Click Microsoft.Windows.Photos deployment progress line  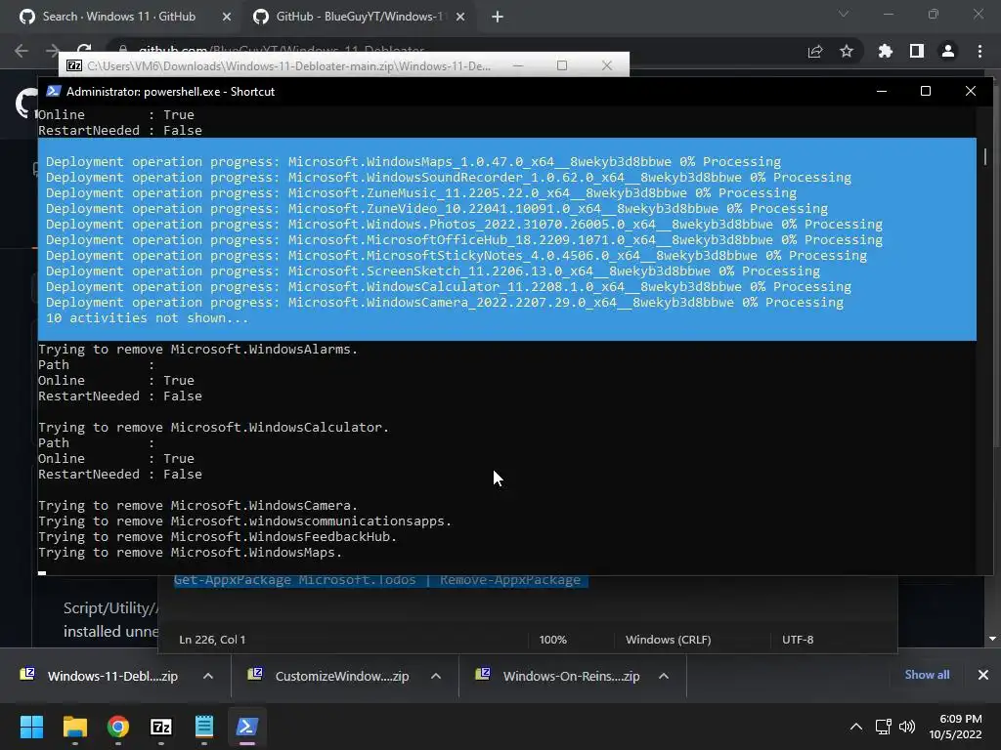(x=464, y=225)
